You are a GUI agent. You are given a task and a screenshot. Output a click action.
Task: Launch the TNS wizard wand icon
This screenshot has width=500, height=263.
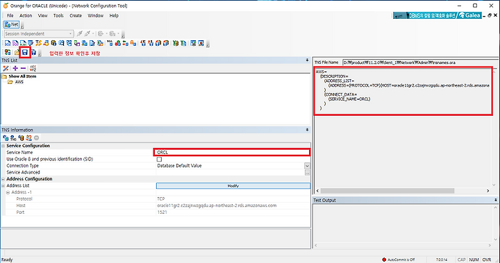pyautogui.click(x=6, y=68)
